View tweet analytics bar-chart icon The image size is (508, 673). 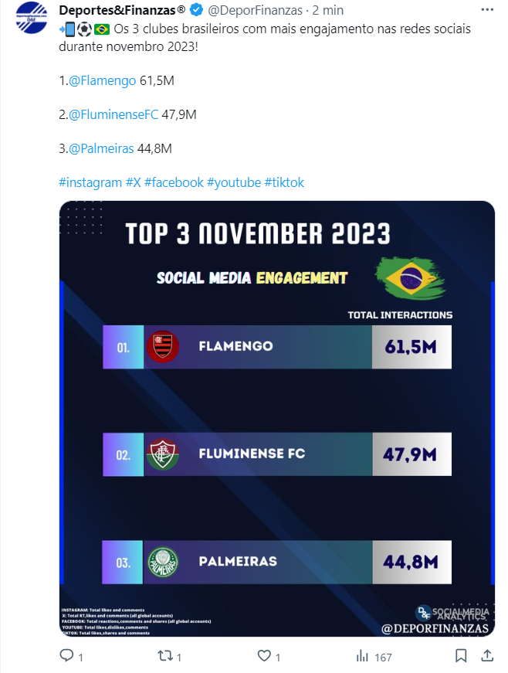click(x=363, y=655)
